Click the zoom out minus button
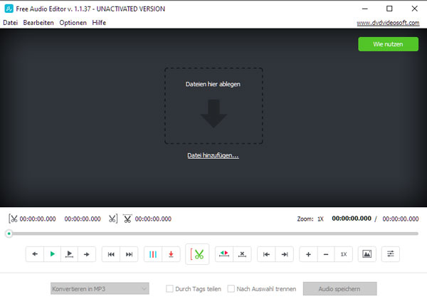 [x=325, y=254]
